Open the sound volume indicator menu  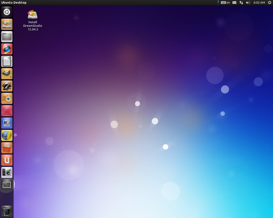tap(248, 3)
